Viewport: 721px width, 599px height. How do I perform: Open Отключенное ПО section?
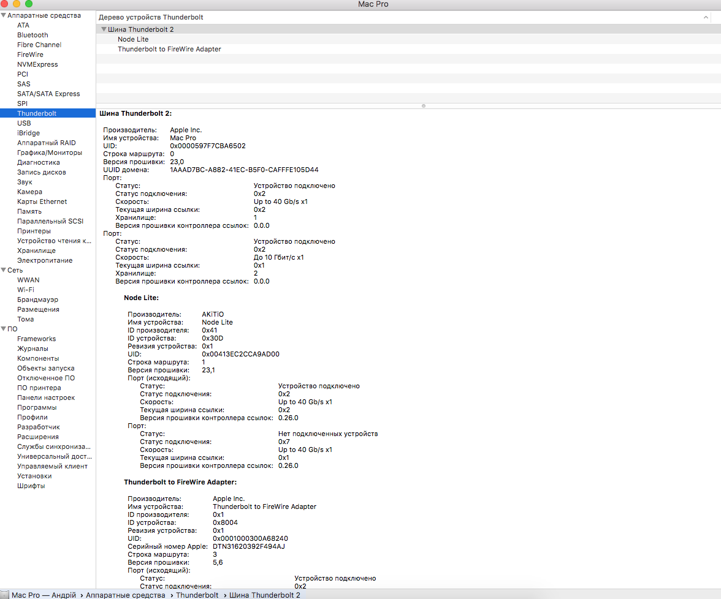coord(46,378)
